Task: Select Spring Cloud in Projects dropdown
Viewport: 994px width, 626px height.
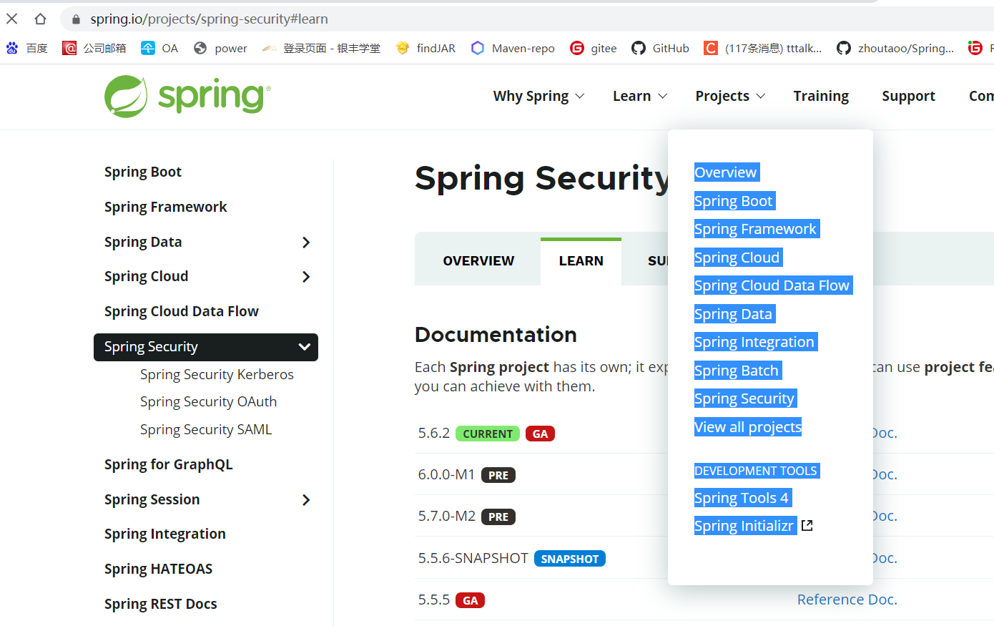Action: pos(738,258)
